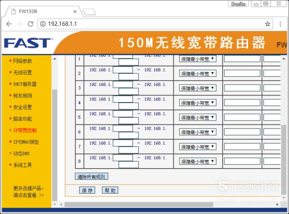Click the horizontal scrollbar thumb
Screen dimensions: 289x214
(x=139, y=204)
